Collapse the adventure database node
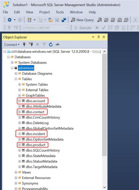 pos(12,68)
